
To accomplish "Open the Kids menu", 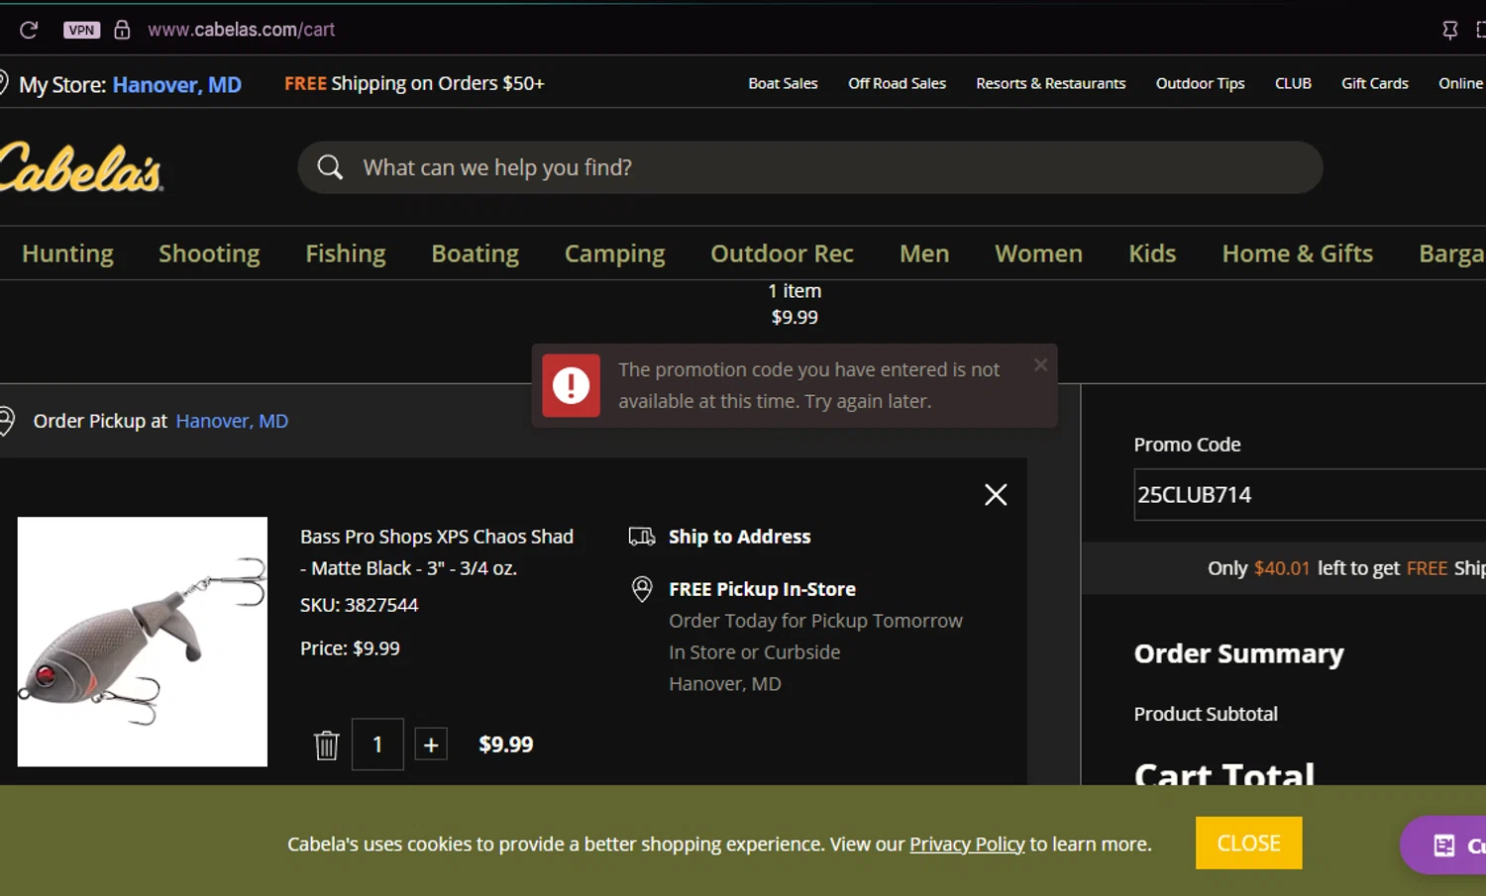I will tap(1152, 253).
